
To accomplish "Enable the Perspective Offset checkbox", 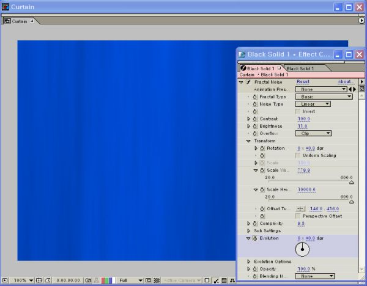I will pos(298,216).
